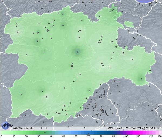
Task: Click the station marker cluster at map center
Action: 72,65
